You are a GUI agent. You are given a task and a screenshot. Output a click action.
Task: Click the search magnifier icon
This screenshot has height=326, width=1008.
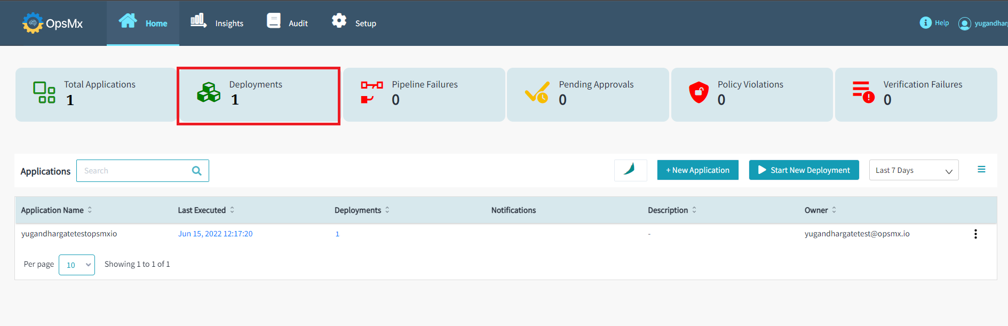pos(196,171)
